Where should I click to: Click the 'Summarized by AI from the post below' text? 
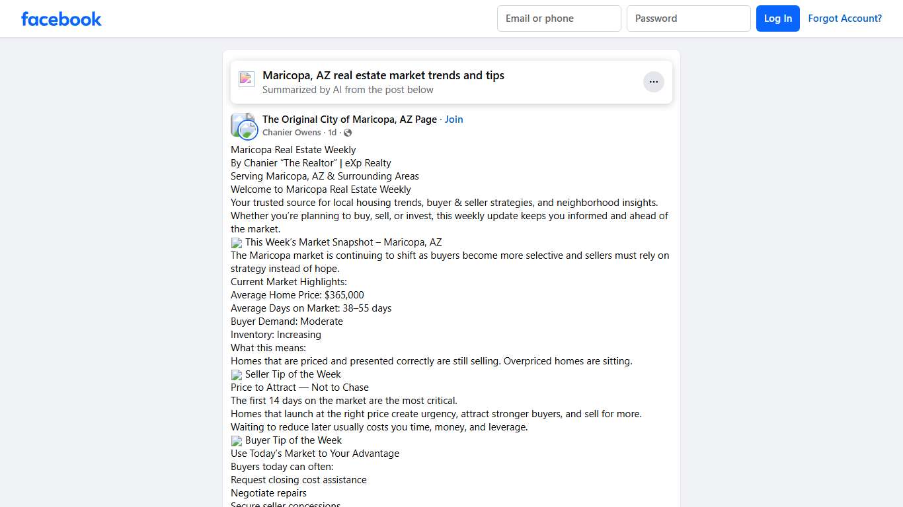[x=348, y=90]
